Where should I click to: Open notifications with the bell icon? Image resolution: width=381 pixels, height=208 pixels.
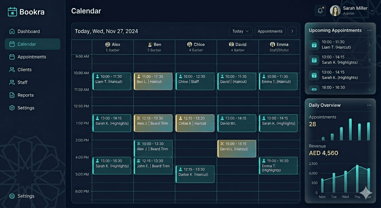click(x=320, y=11)
